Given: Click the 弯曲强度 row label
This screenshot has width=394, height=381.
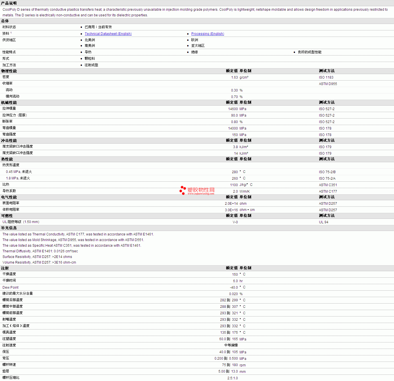Looking at the screenshot, I should click(x=9, y=134).
